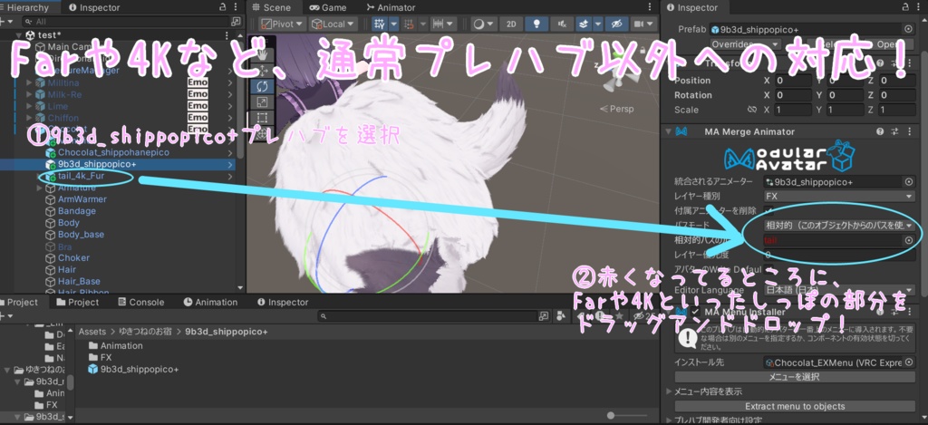The image size is (928, 425).
Task: Select the Rect tool in Scene overlay
Action: click(262, 118)
